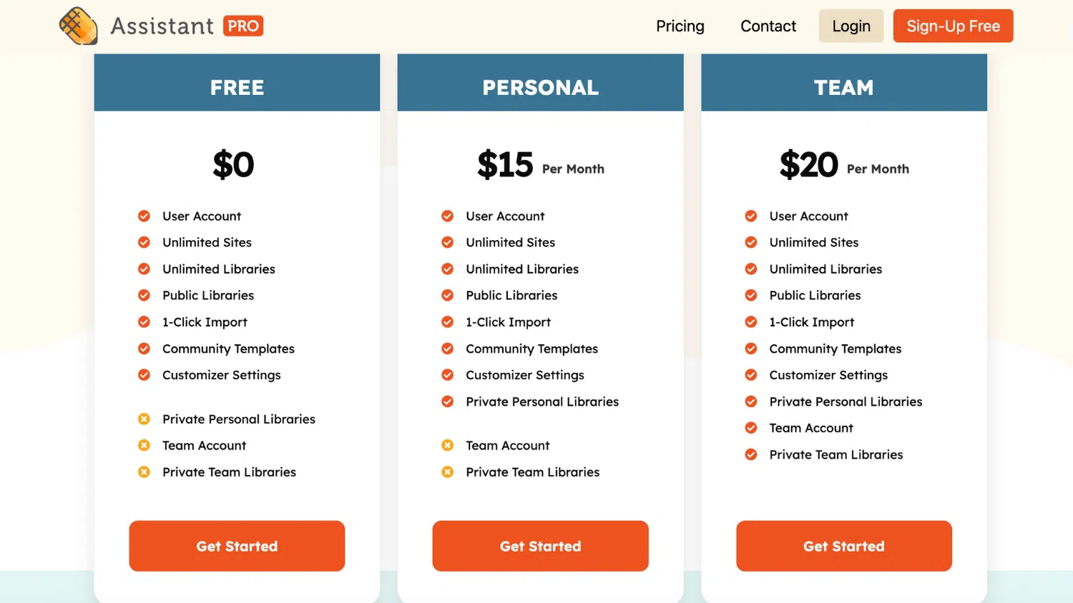Click X icon beside Personal plan Team Account
This screenshot has width=1073, height=603.
[448, 445]
